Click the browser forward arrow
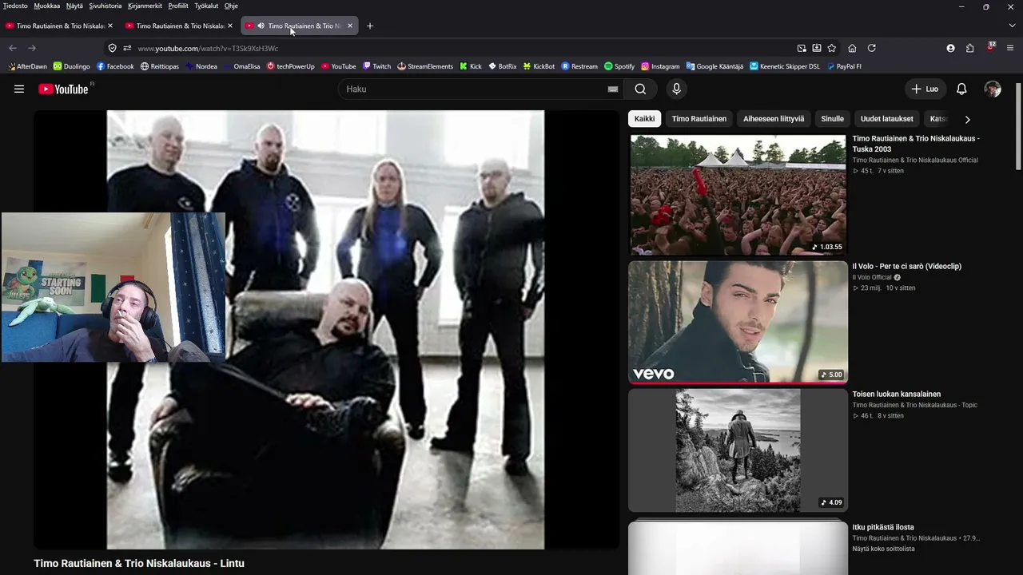The image size is (1023, 575). (x=32, y=48)
